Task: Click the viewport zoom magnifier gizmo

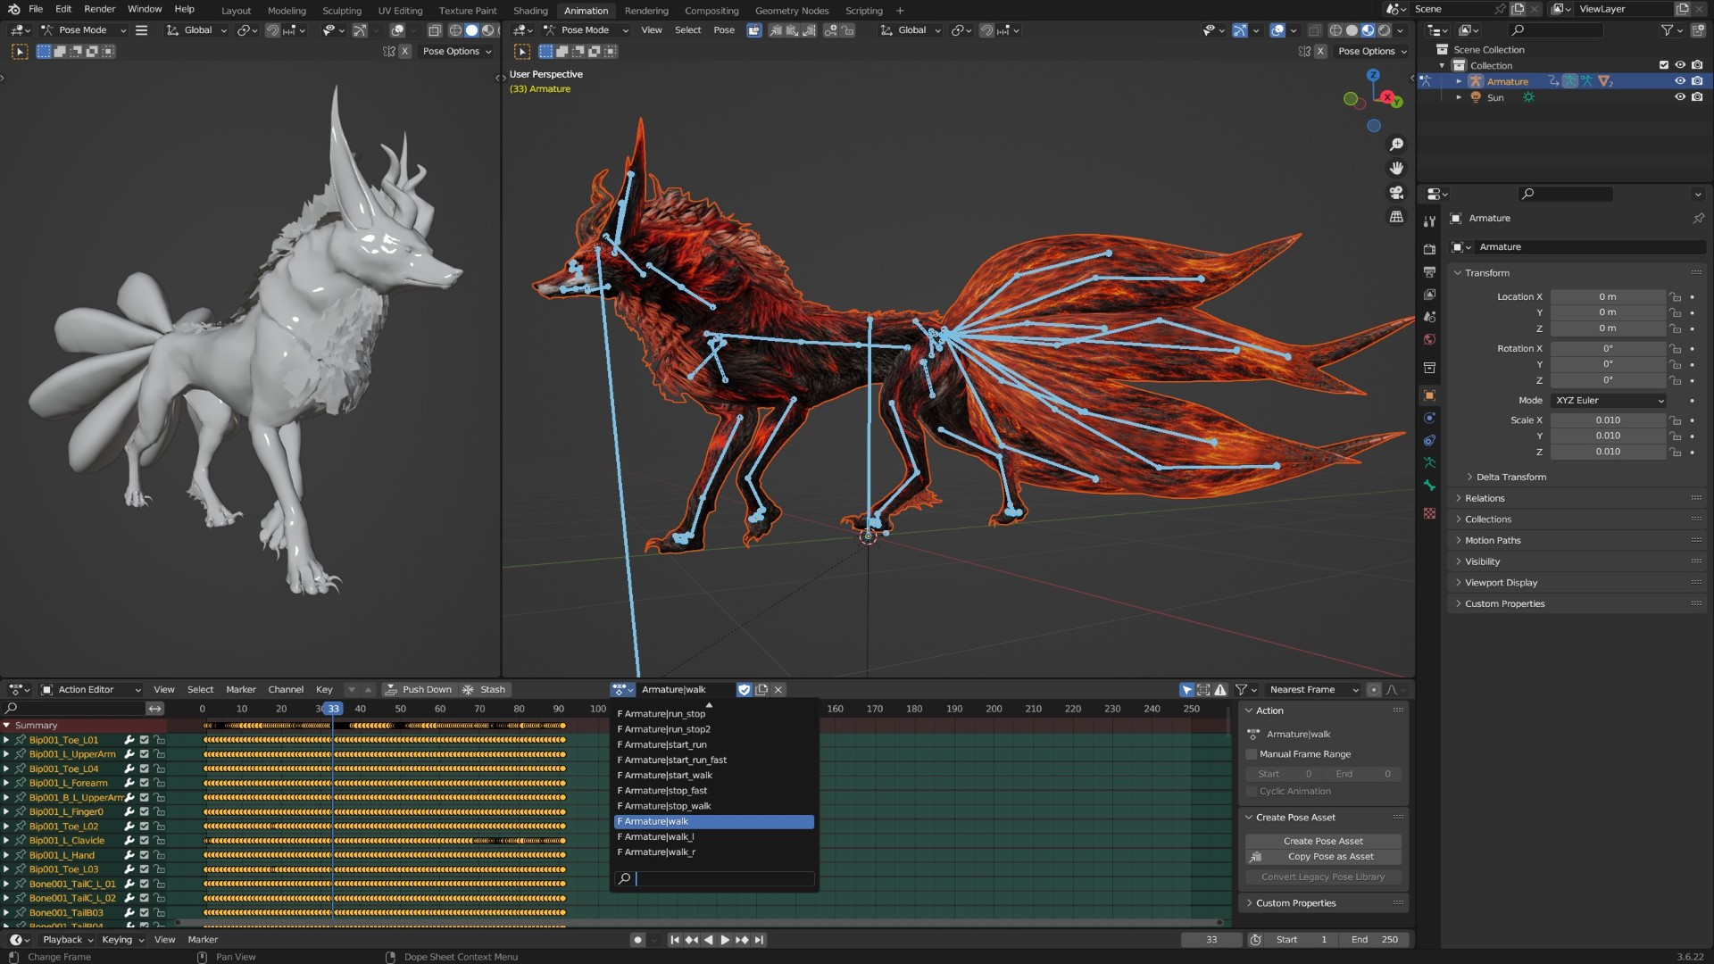Action: tap(1397, 145)
